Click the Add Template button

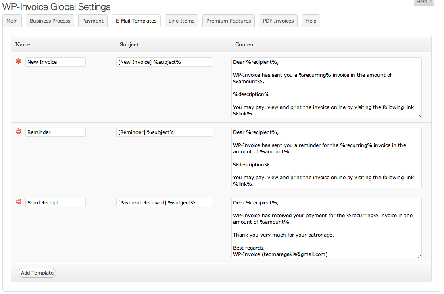(37, 273)
